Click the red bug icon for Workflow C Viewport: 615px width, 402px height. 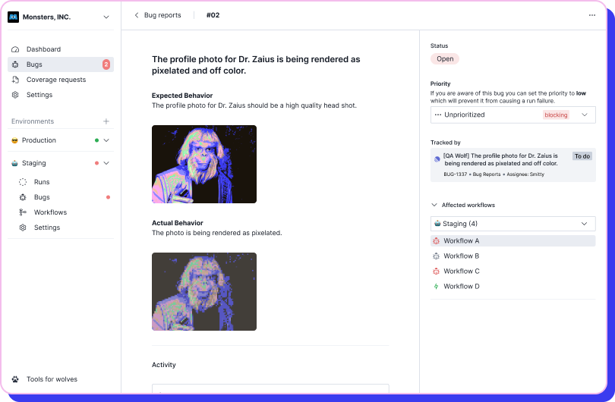436,271
